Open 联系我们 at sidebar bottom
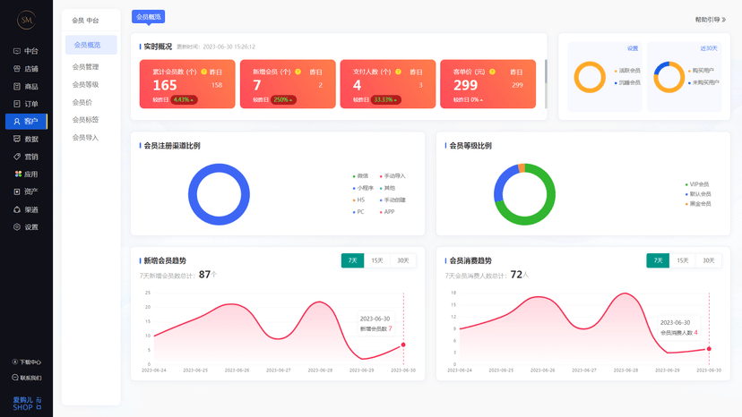This screenshot has width=742, height=417. tap(27, 378)
